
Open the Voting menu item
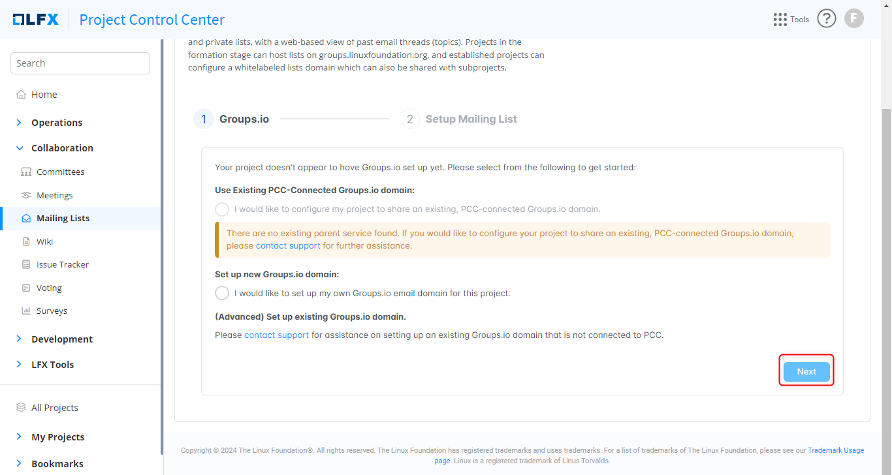[49, 288]
